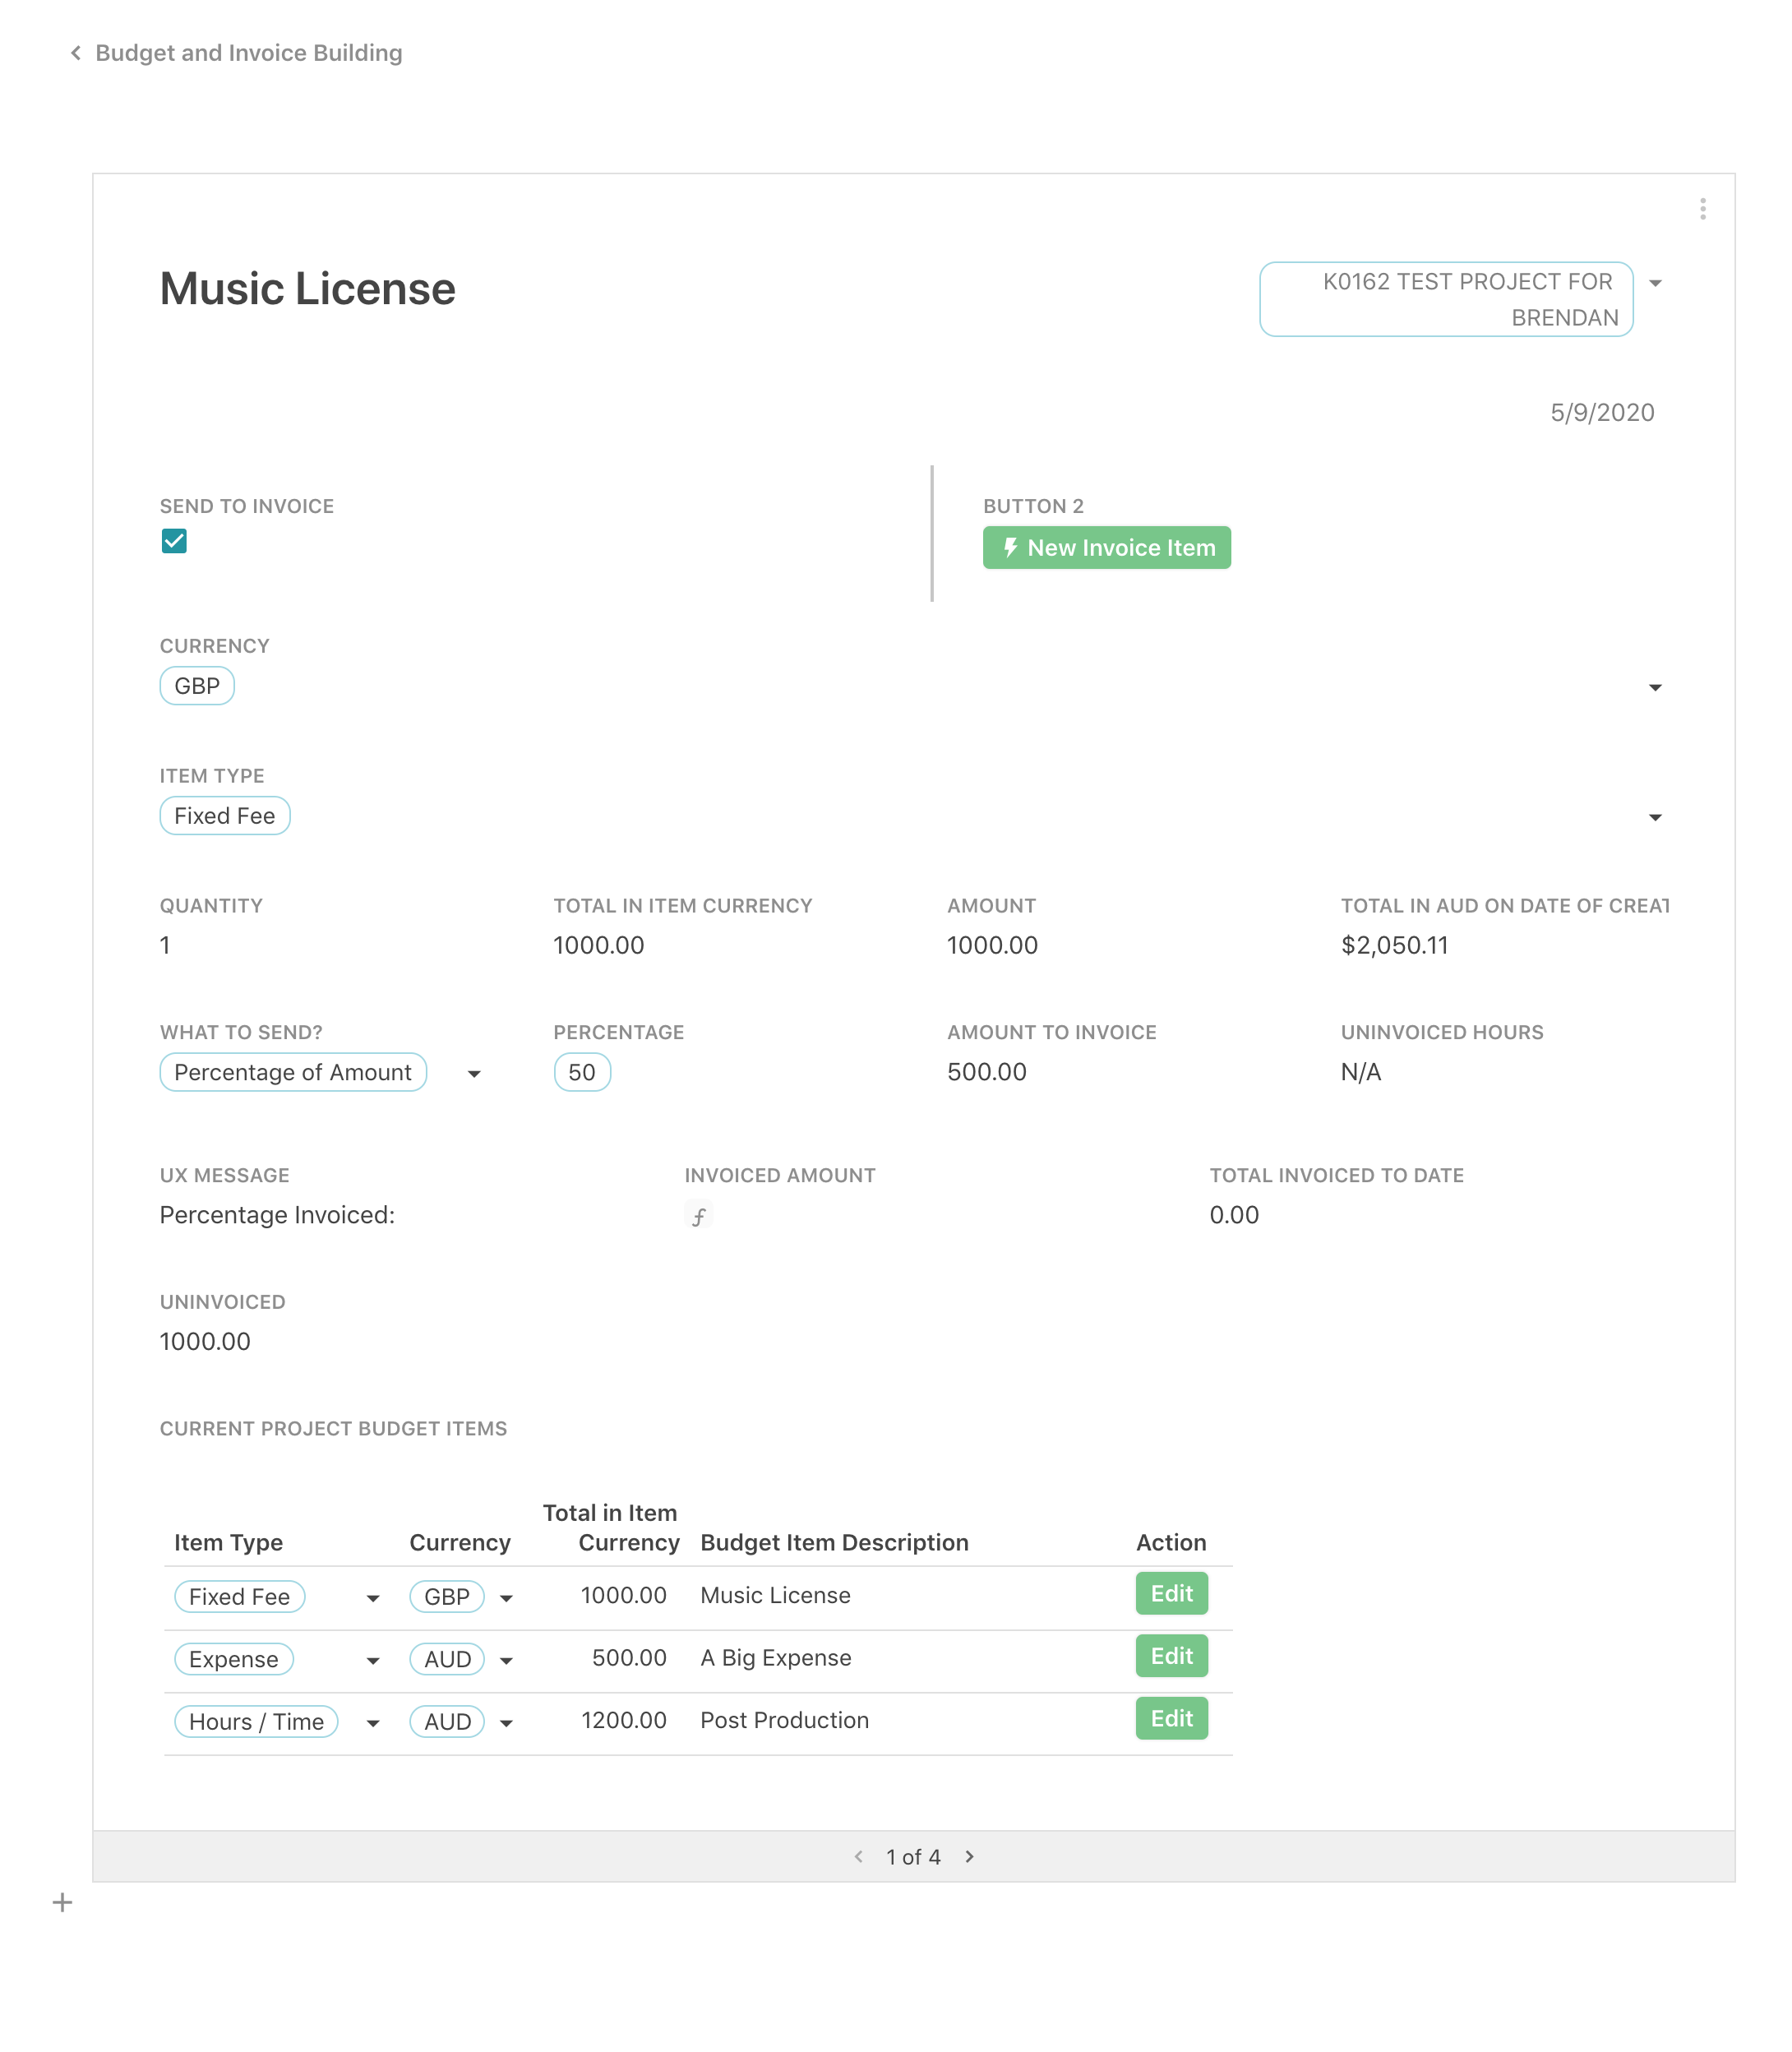Viewport: 1792px width, 2052px height.
Task: Go to next record pagination arrow
Action: (x=969, y=1857)
